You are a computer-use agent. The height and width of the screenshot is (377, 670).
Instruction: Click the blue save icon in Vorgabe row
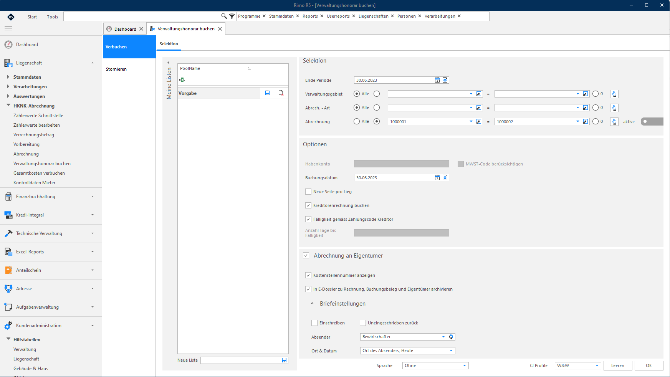coord(267,93)
